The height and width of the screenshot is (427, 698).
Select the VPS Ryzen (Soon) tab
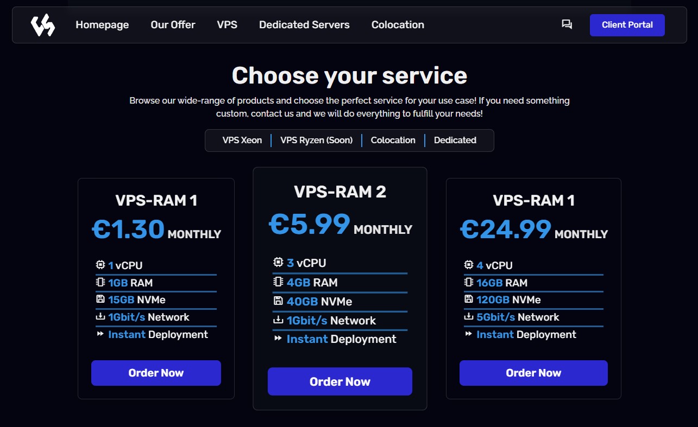[316, 140]
